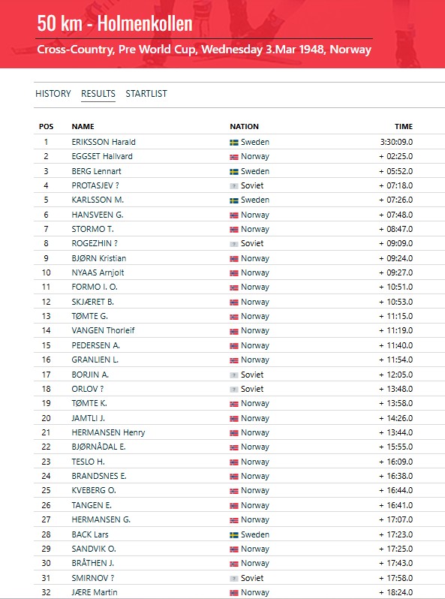445x599 pixels.
Task: Open athlete ERIKSSON Harald's profile
Action: pos(104,142)
